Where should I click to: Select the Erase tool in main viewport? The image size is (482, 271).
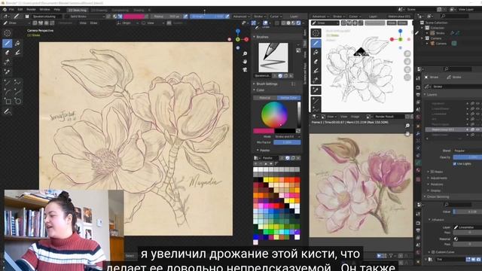[8, 53]
